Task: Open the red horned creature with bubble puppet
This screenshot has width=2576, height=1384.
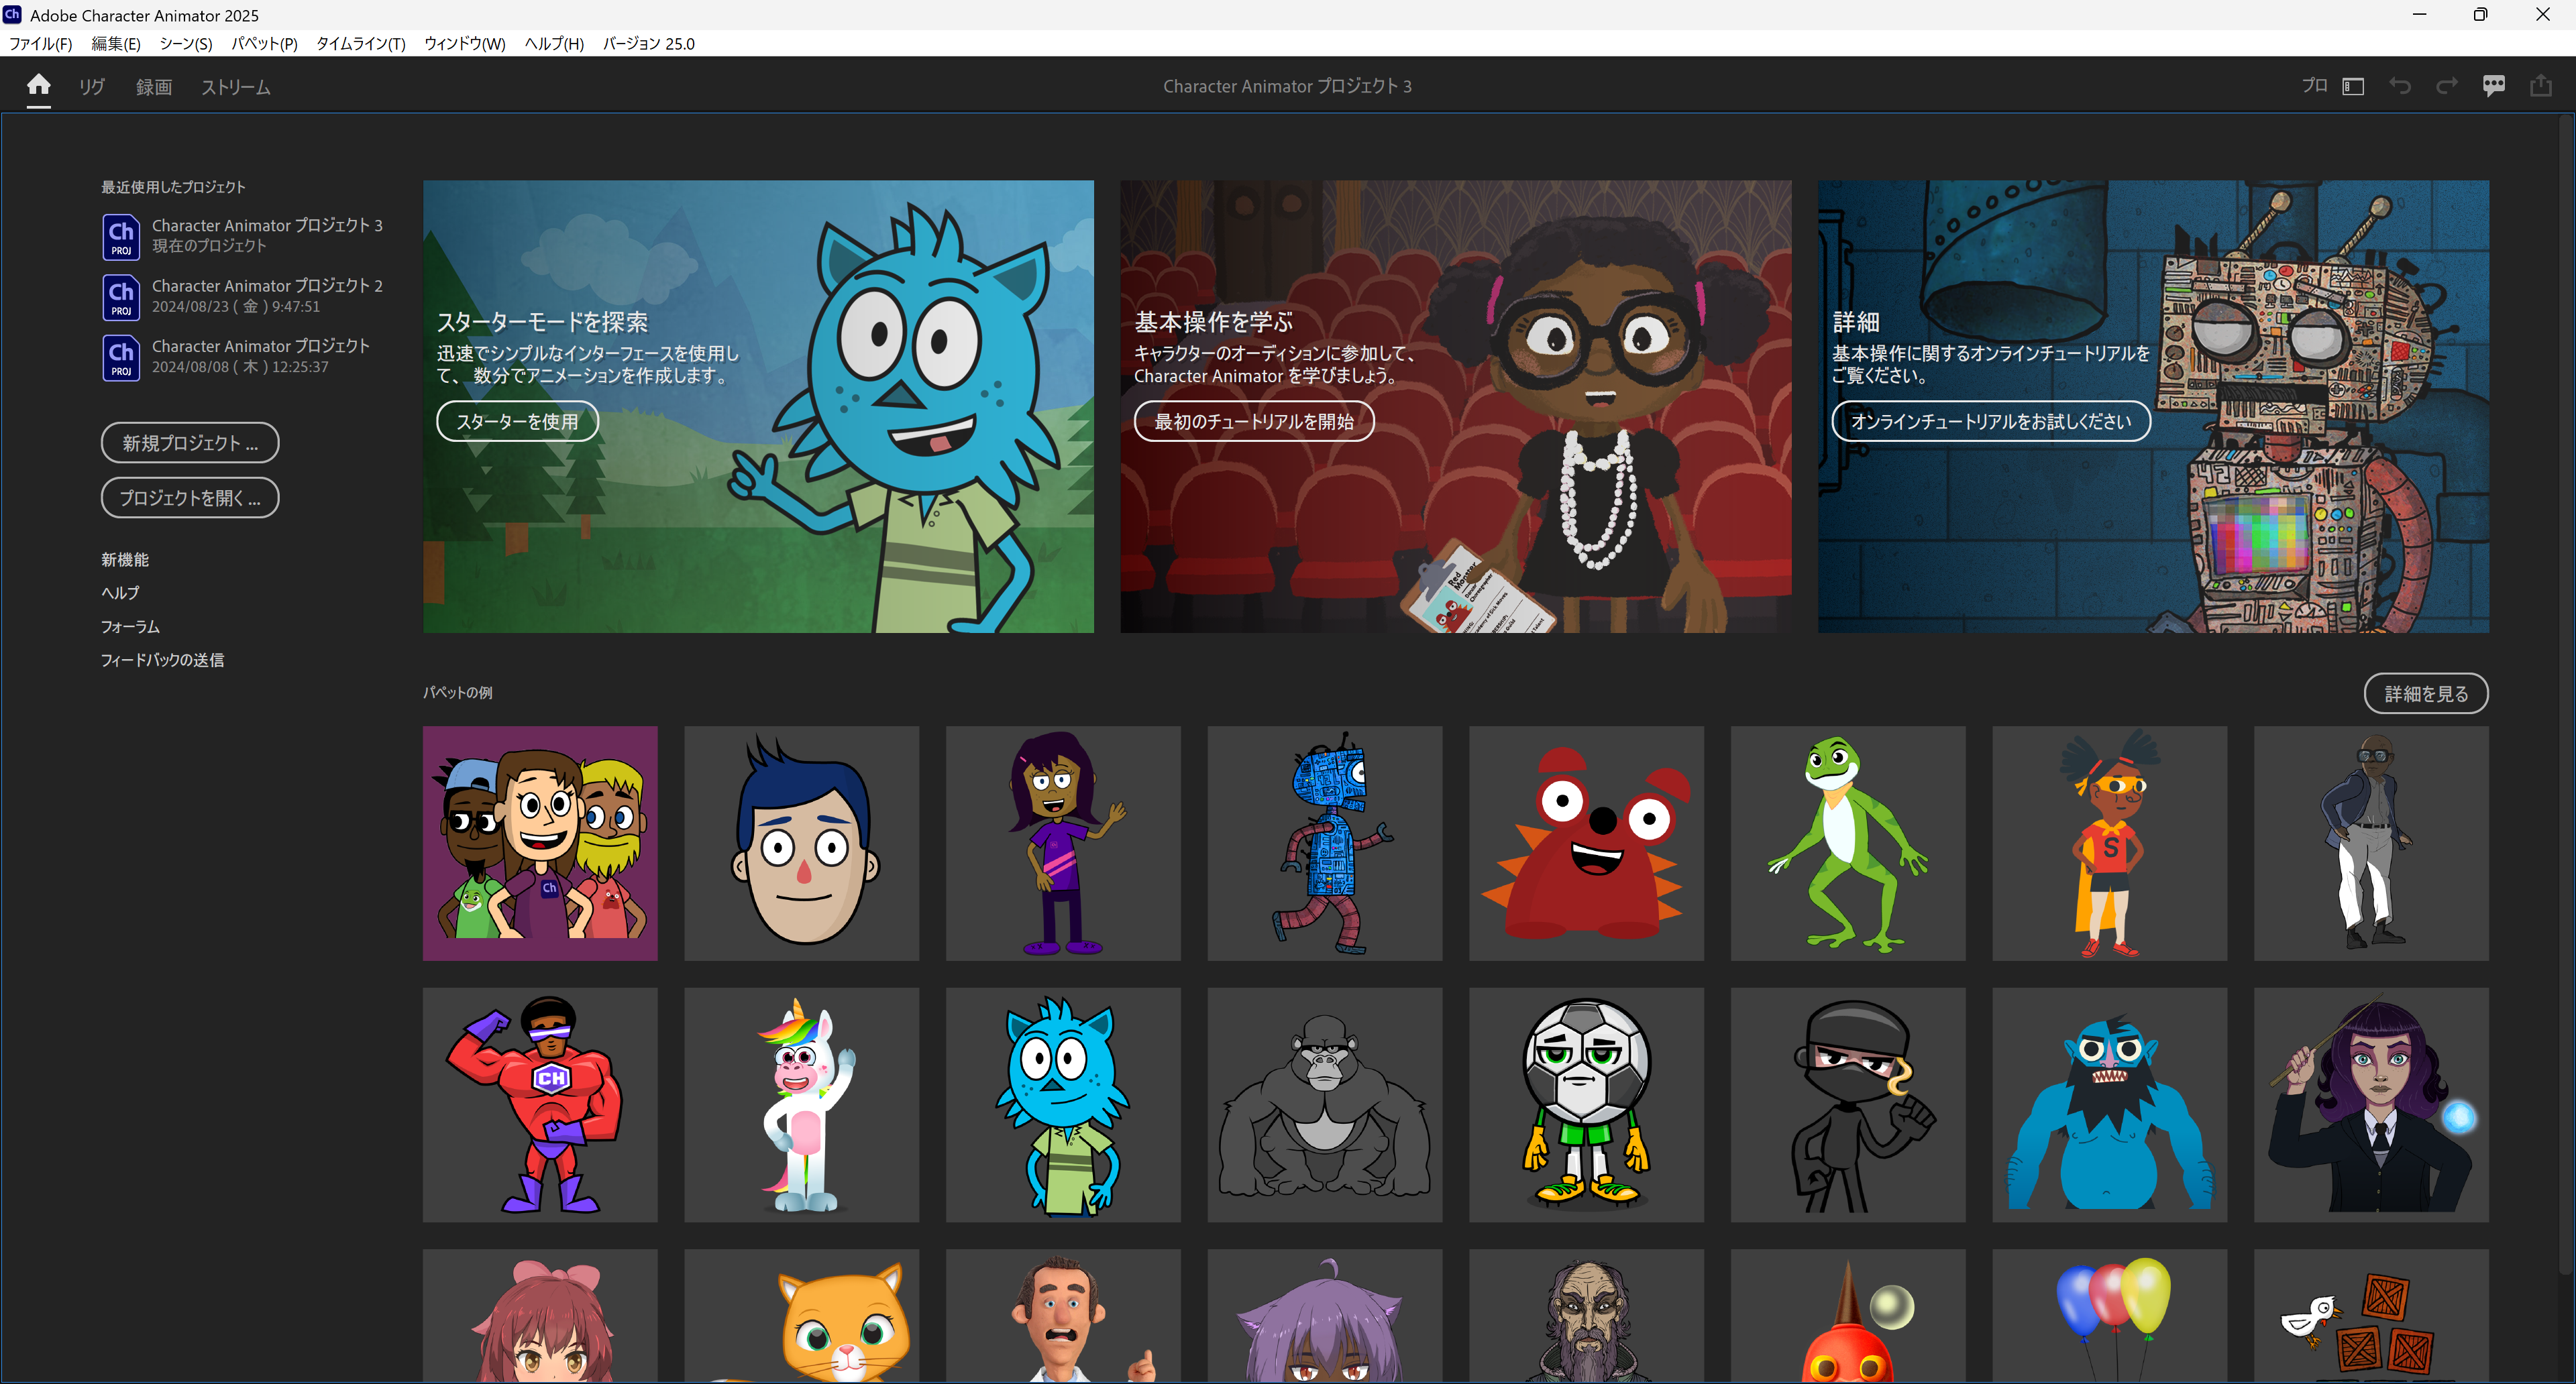Action: coord(1848,1316)
